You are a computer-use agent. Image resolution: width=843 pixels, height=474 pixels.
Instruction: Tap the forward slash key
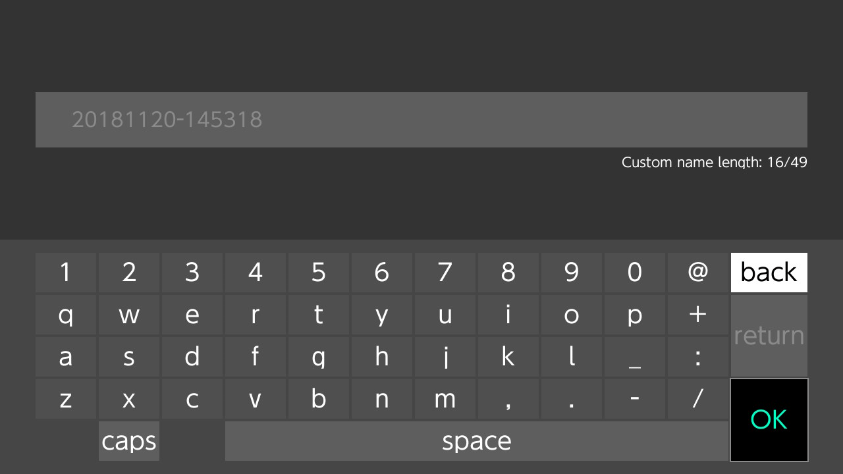[x=698, y=399]
